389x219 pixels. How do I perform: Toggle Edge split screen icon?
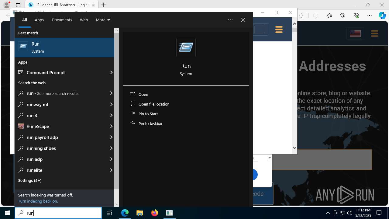[316, 16]
